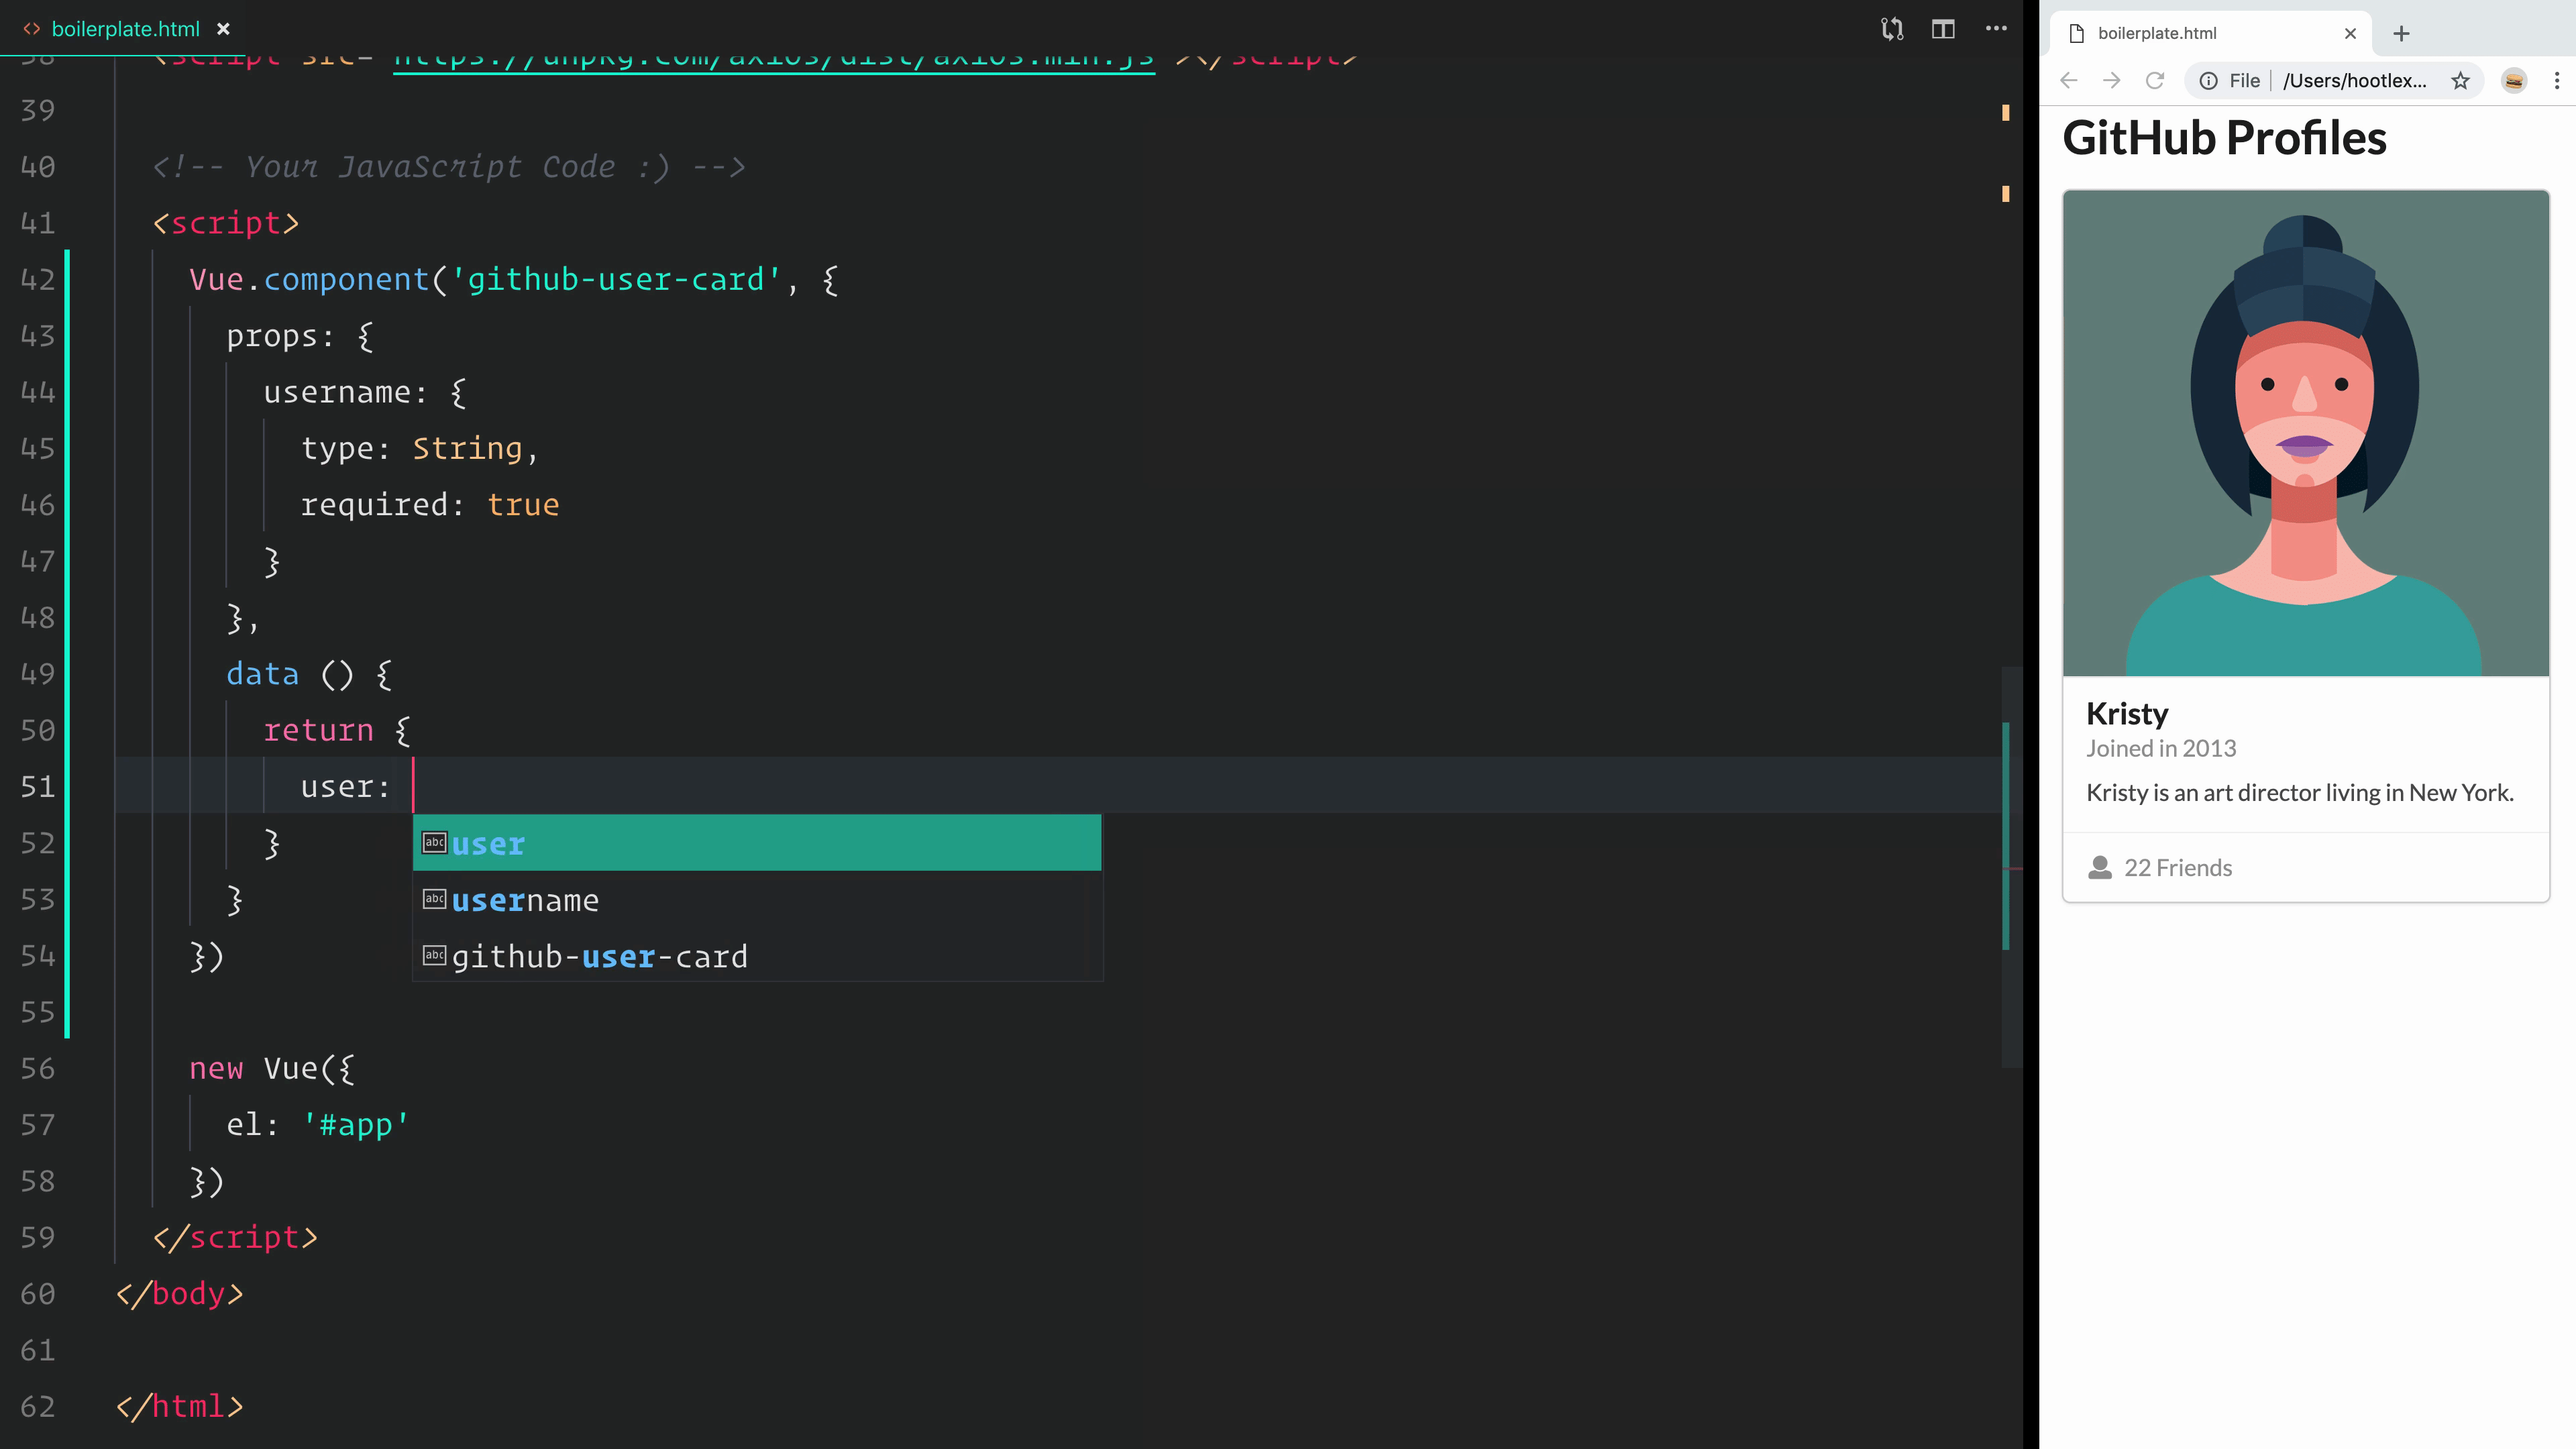Screen dimensions: 2576x1449
Task: Reload the page in the browser
Action: click(x=2155, y=81)
